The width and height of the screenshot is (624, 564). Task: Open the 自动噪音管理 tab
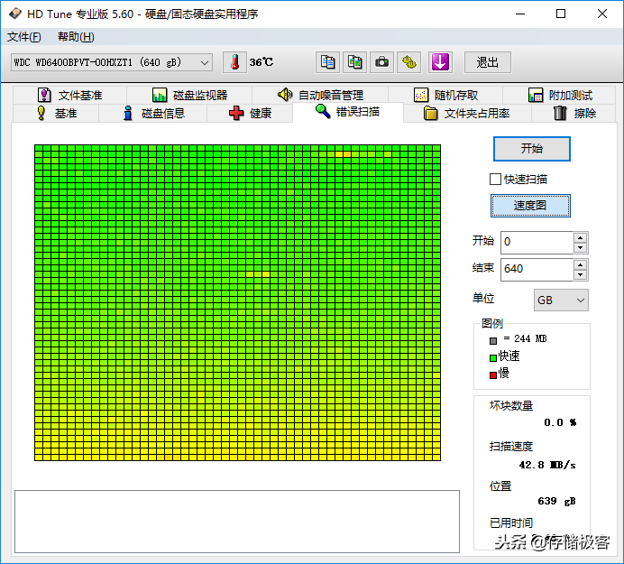320,95
